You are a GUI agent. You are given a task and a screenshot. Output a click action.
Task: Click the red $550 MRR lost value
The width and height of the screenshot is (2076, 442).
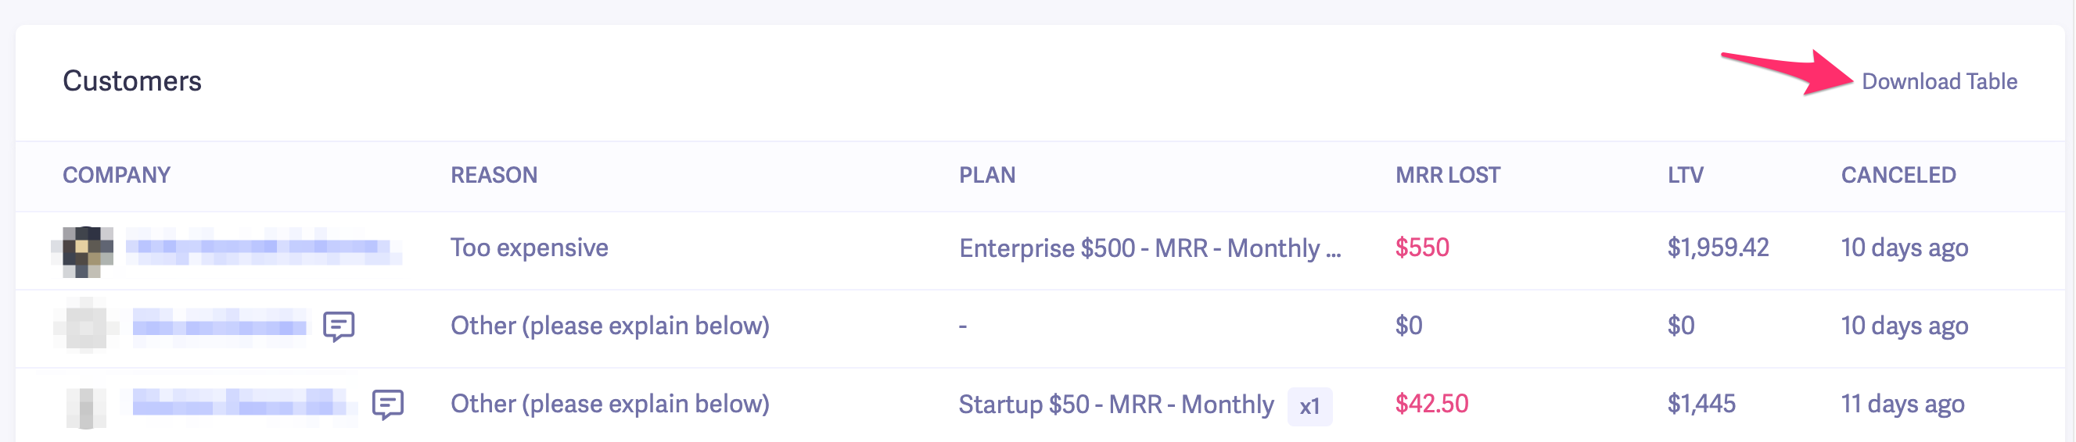click(1421, 248)
